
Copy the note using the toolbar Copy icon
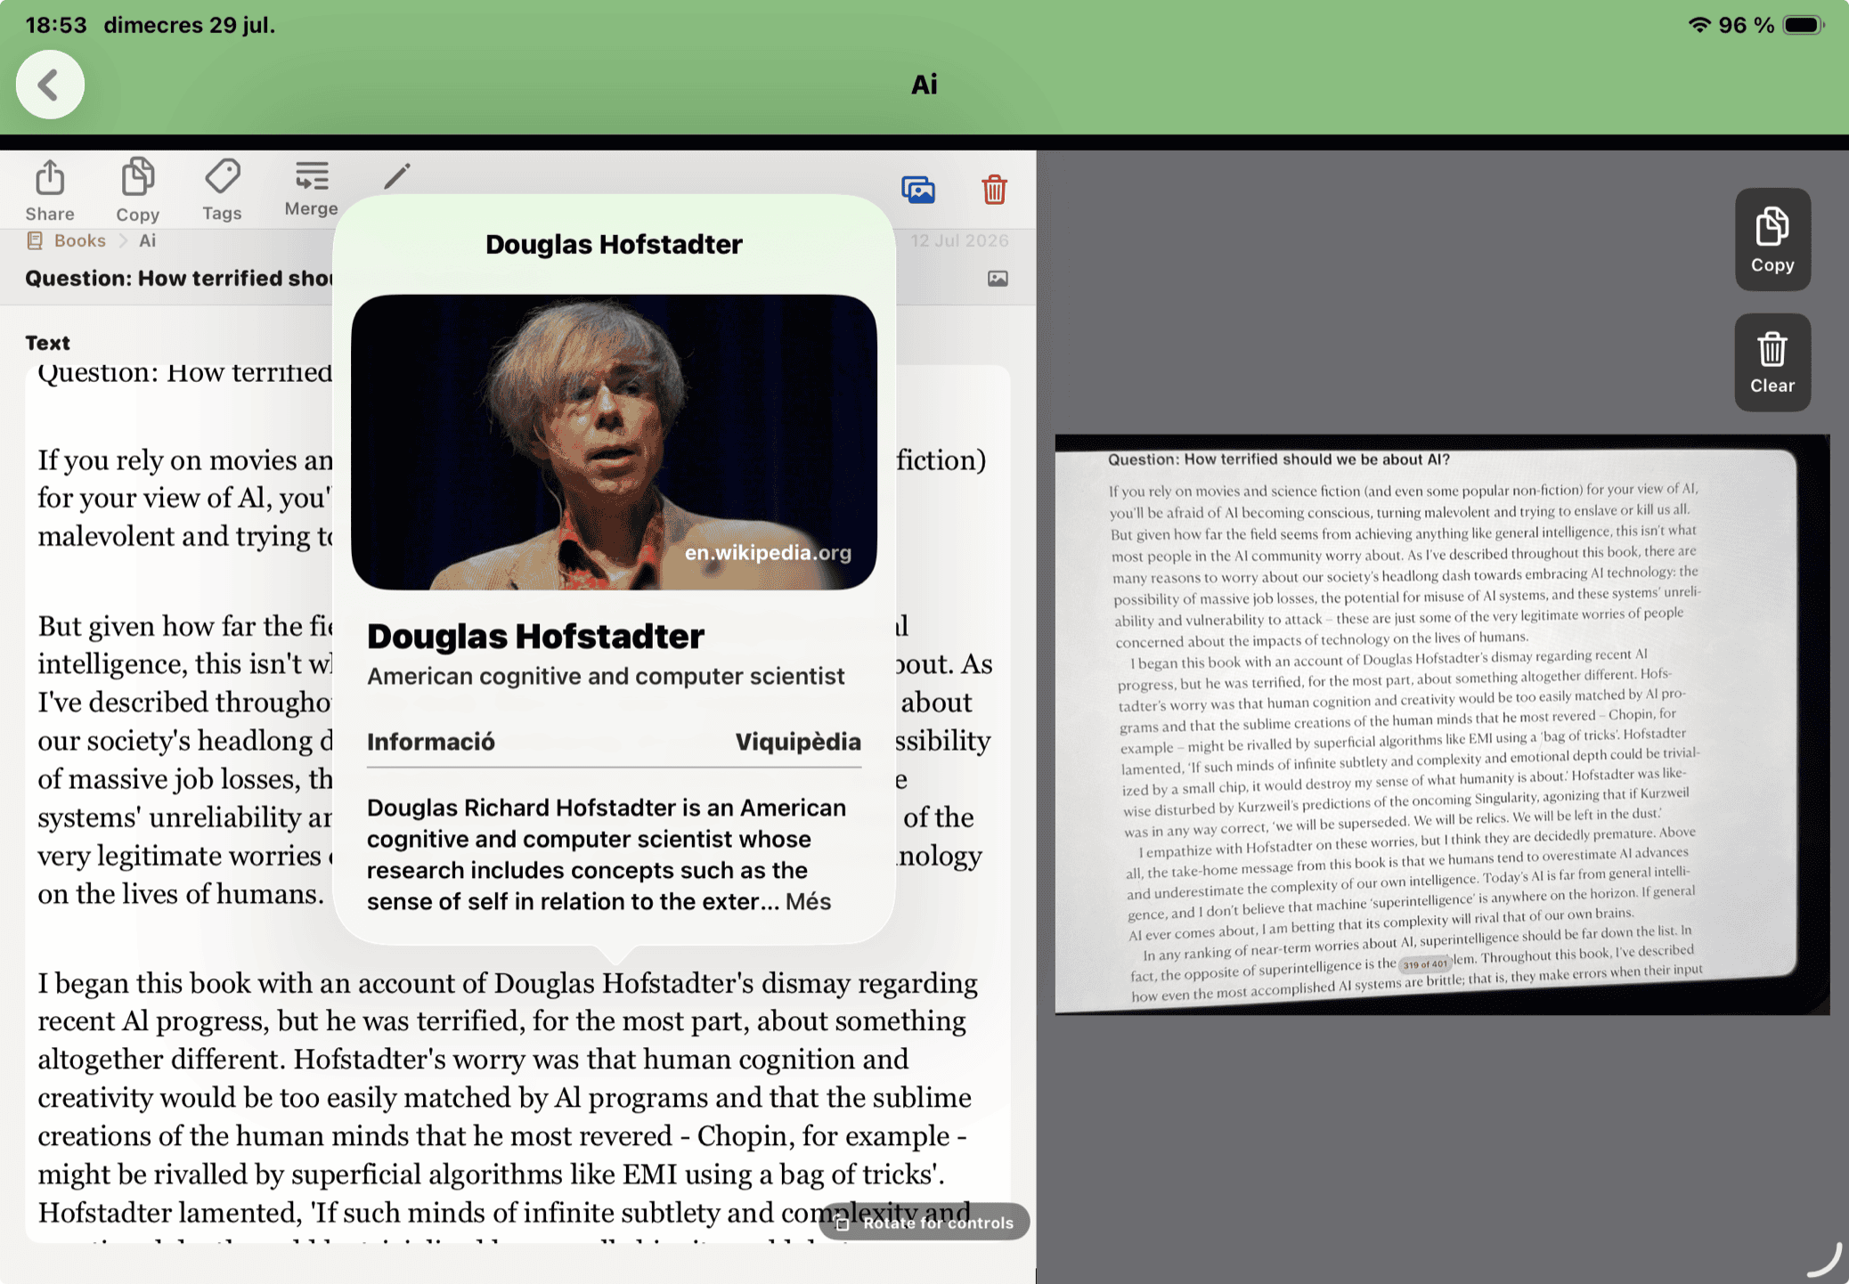pos(137,191)
